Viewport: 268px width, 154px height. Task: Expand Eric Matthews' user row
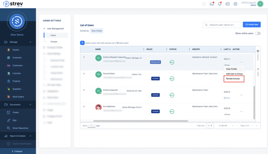(x=84, y=106)
